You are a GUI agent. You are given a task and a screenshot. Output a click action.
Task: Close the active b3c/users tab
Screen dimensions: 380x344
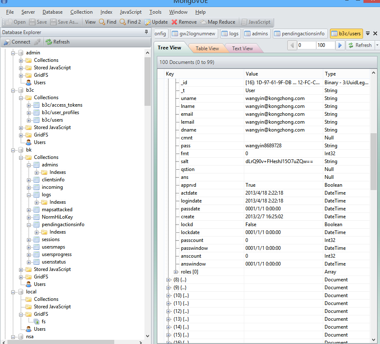[375, 34]
